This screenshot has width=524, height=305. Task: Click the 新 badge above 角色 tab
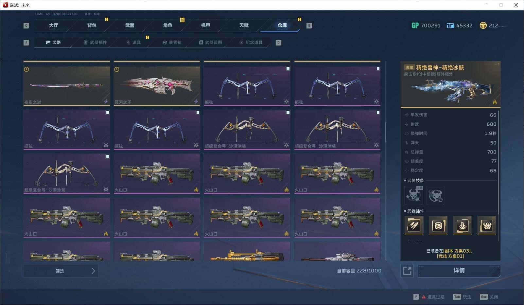pyautogui.click(x=182, y=20)
